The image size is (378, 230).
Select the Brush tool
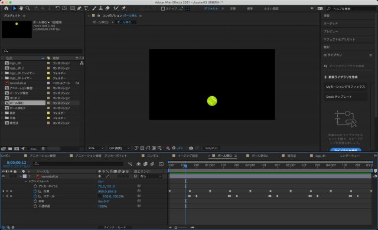click(x=94, y=8)
